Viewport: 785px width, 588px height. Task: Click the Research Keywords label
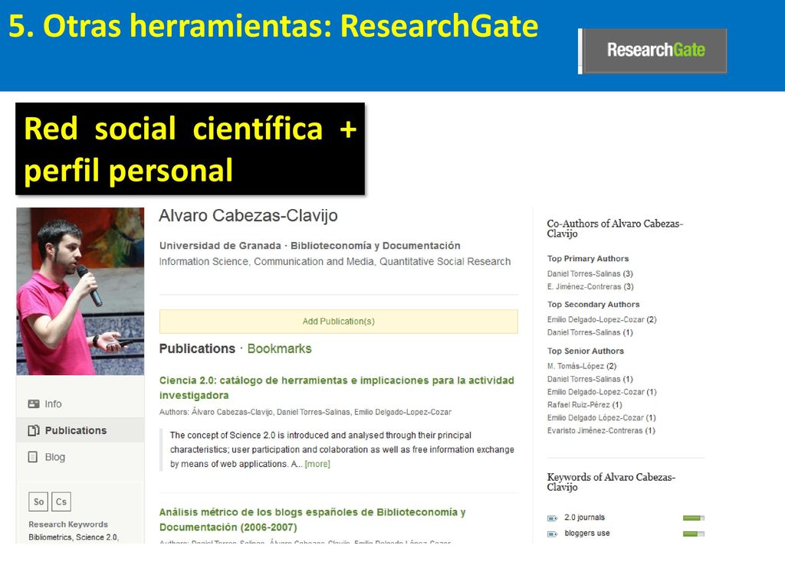(x=68, y=524)
